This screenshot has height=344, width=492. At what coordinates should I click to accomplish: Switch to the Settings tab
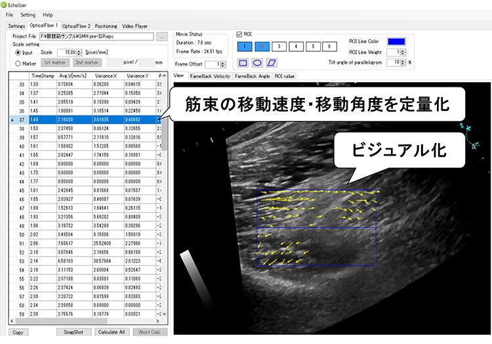(16, 26)
